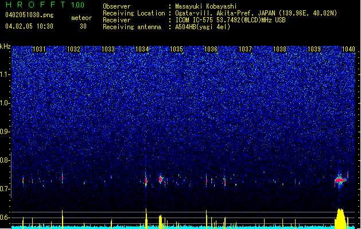Click the 1037 time marker
The image size is (361, 229).
246,49
